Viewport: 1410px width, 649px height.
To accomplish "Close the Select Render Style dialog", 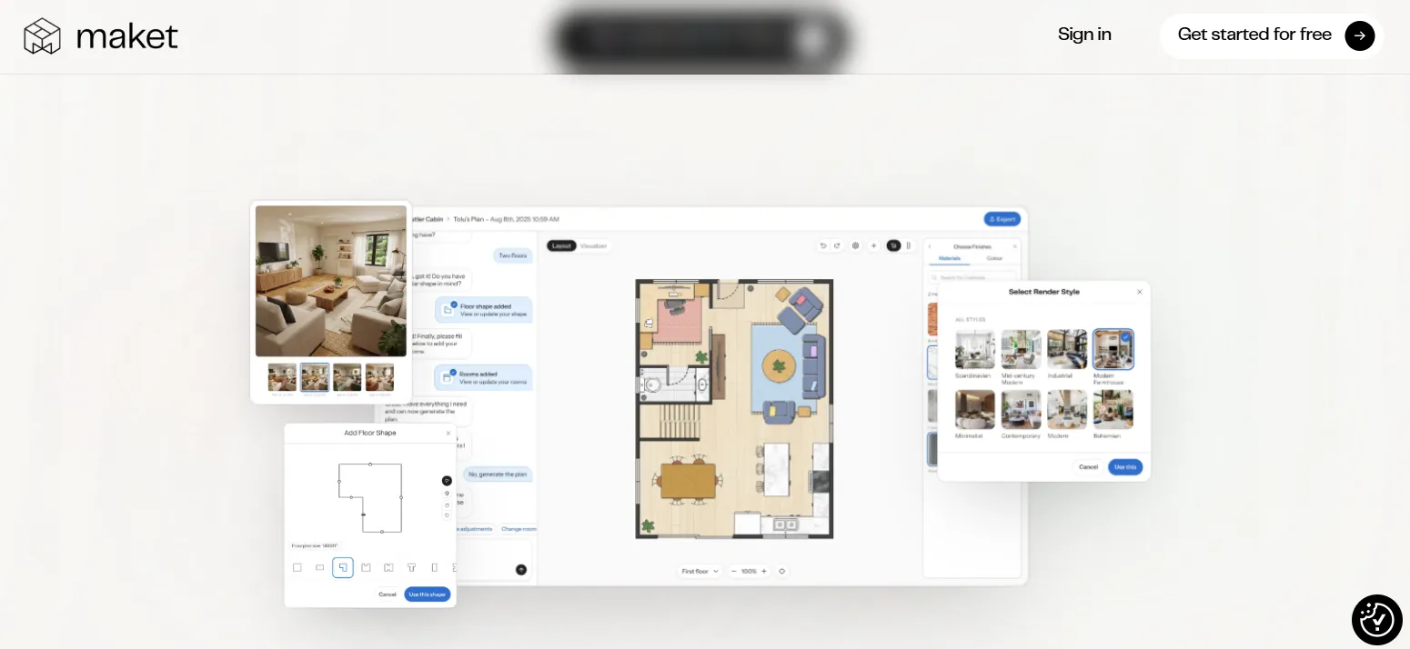I will tap(1140, 292).
